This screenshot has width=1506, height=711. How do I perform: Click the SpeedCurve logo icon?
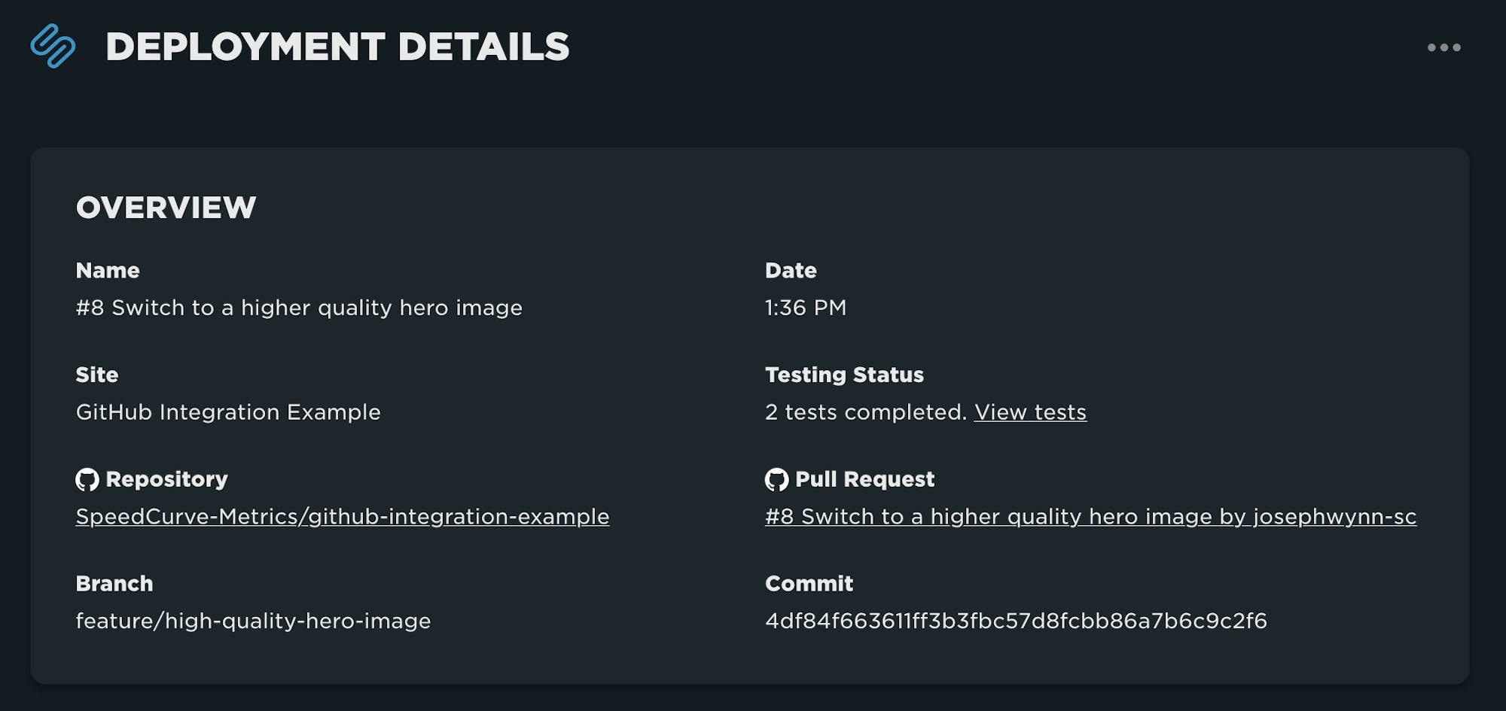pos(53,46)
